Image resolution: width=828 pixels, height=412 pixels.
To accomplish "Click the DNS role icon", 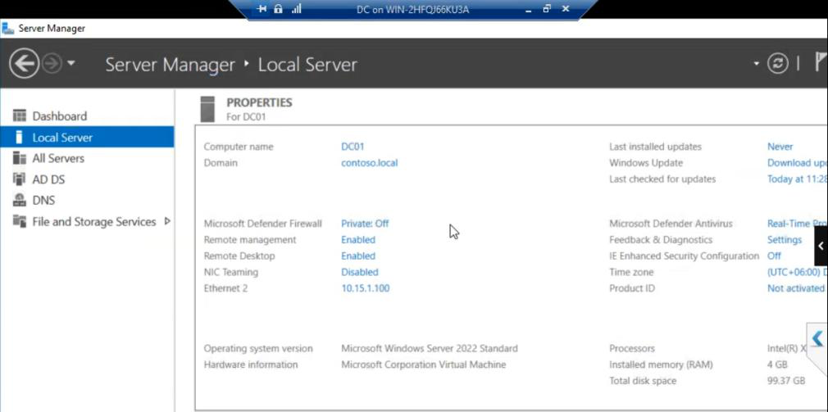I will (x=20, y=201).
